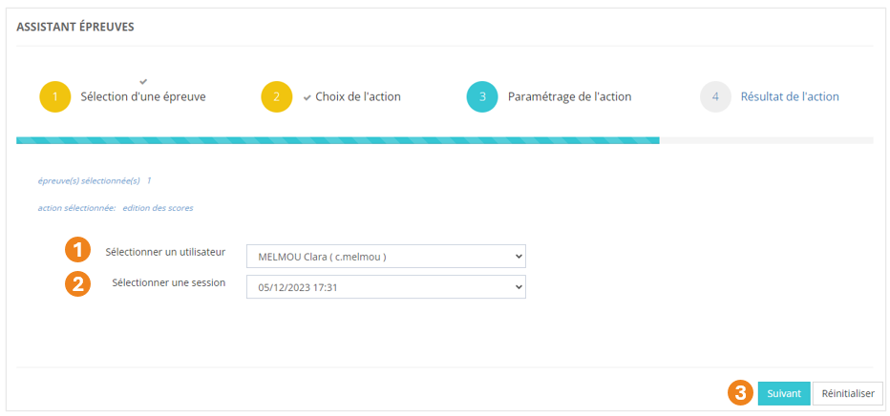Click the orange badge 1 beside user selector
890x416 pixels.
point(77,251)
